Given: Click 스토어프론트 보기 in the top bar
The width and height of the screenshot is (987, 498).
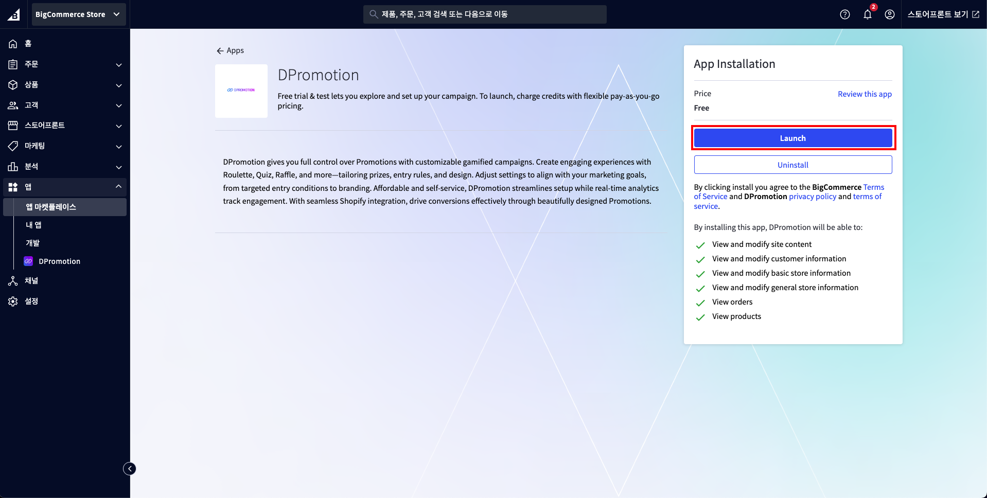Looking at the screenshot, I should [x=938, y=14].
